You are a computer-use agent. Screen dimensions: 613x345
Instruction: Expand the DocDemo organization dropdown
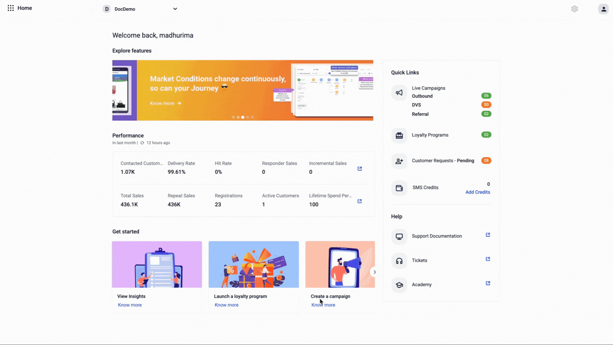pyautogui.click(x=175, y=9)
